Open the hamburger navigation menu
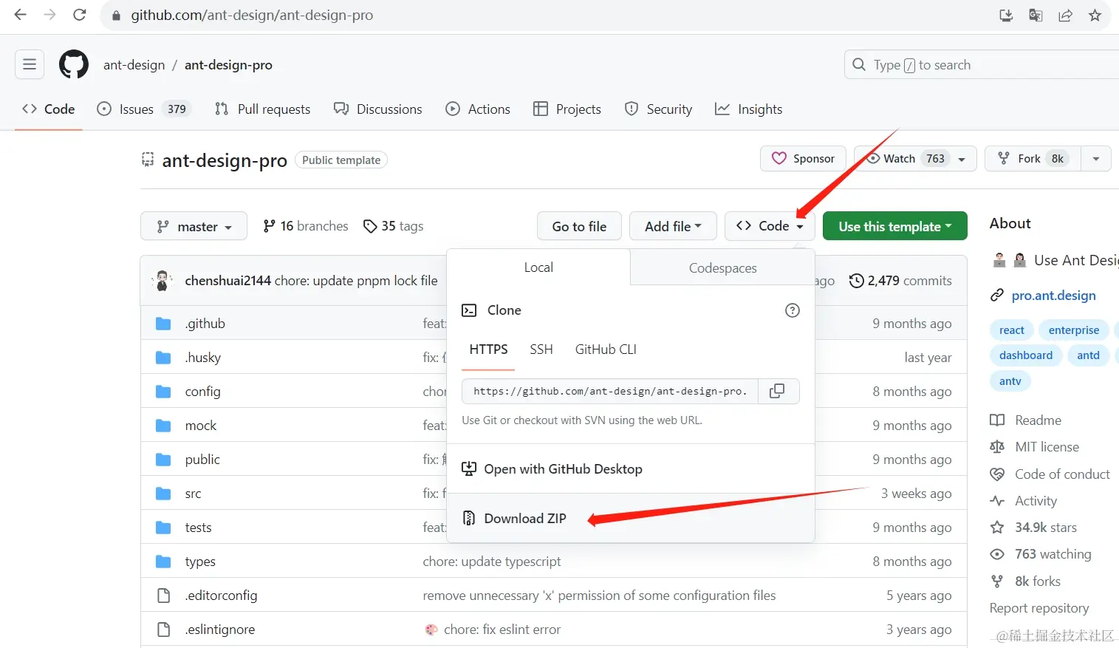This screenshot has height=648, width=1119. pyautogui.click(x=30, y=64)
